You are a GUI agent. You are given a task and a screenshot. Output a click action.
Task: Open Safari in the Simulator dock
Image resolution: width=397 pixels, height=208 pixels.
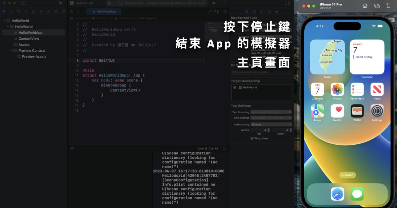pyautogui.click(x=337, y=194)
